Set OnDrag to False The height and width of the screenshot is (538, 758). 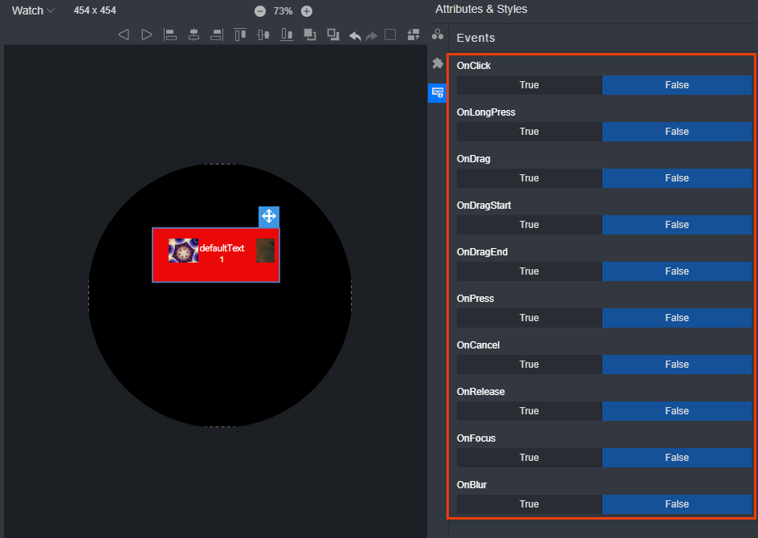tap(677, 178)
